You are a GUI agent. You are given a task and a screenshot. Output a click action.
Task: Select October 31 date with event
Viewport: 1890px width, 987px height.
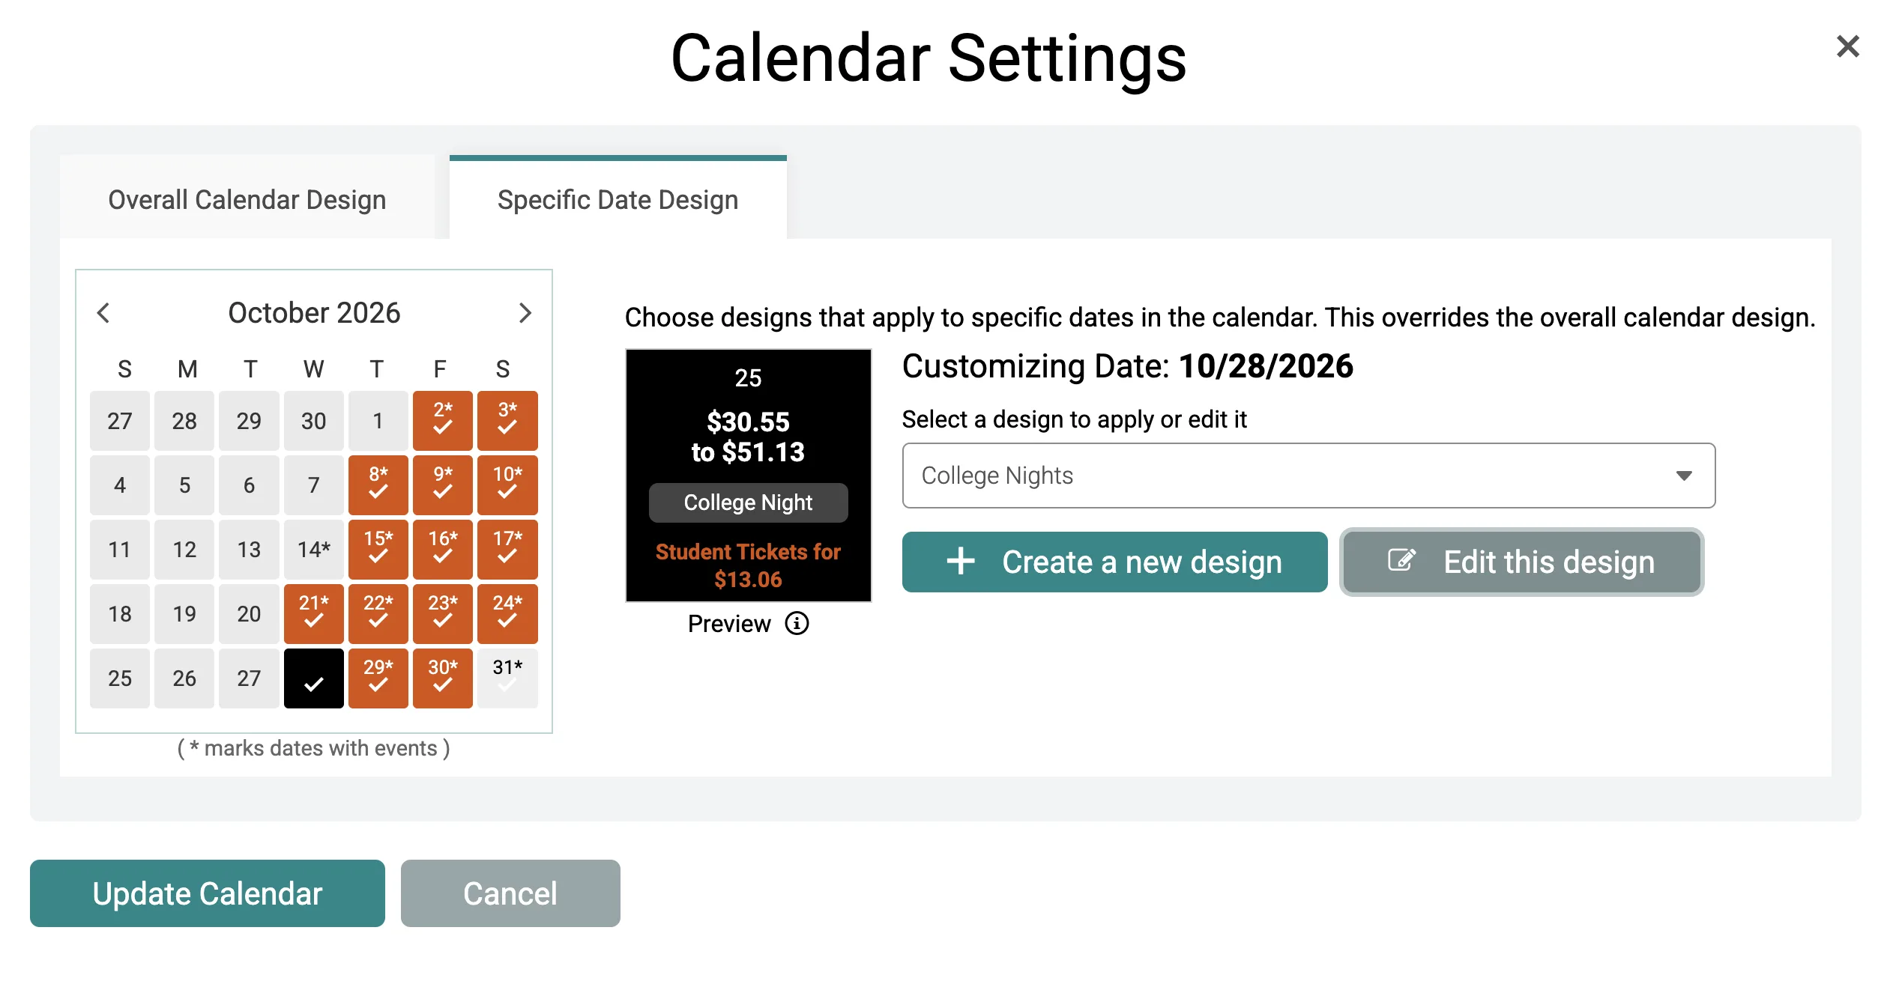point(507,678)
